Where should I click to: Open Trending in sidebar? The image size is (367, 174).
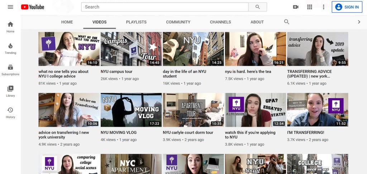[x=10, y=48]
